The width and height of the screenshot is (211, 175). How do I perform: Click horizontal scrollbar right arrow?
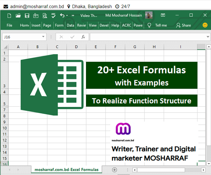click(203, 170)
